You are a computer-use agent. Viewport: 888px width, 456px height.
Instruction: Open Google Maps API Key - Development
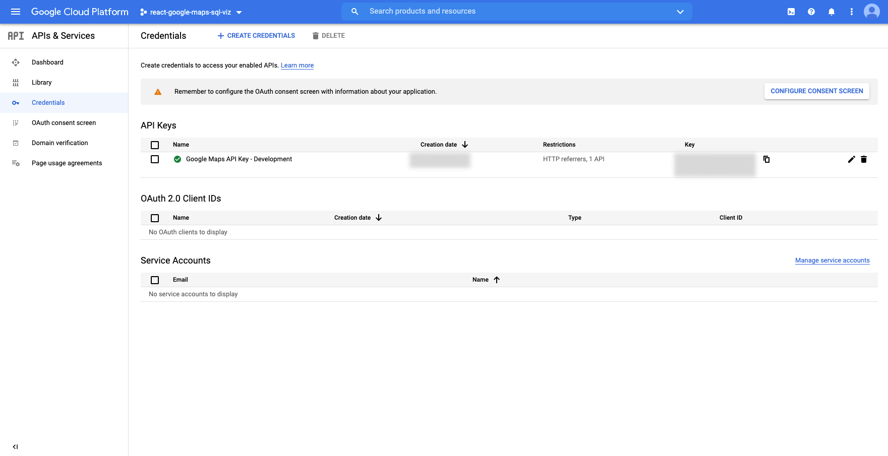point(239,159)
